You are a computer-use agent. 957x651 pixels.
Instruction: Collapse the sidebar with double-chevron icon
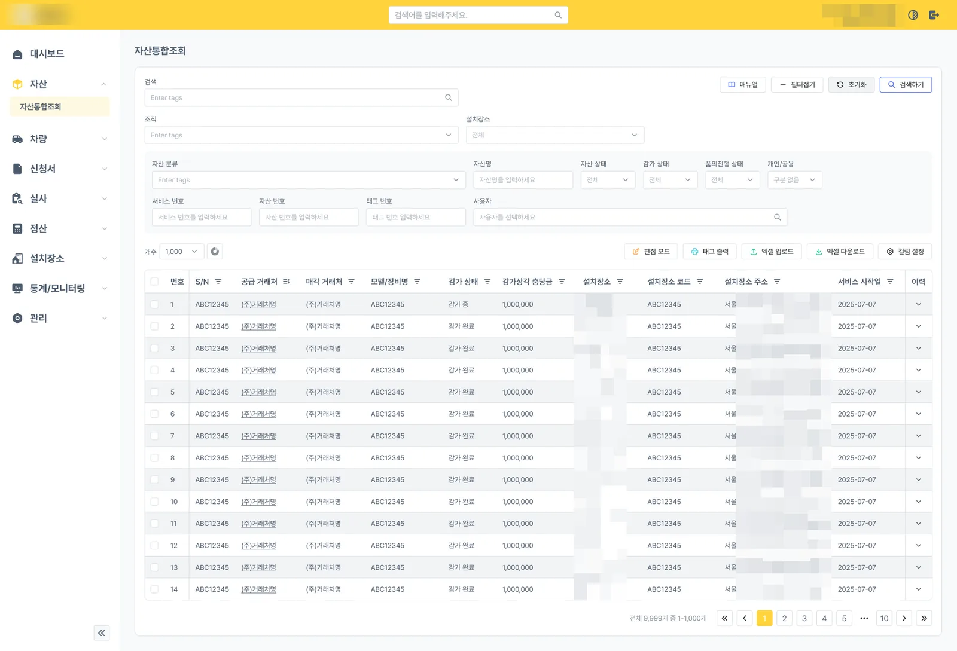[x=102, y=633]
